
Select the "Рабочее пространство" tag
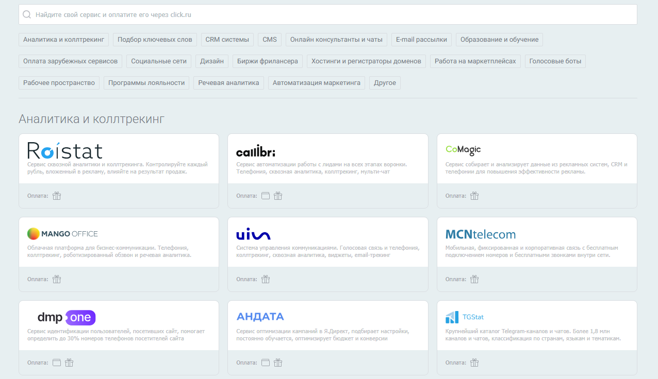(59, 83)
